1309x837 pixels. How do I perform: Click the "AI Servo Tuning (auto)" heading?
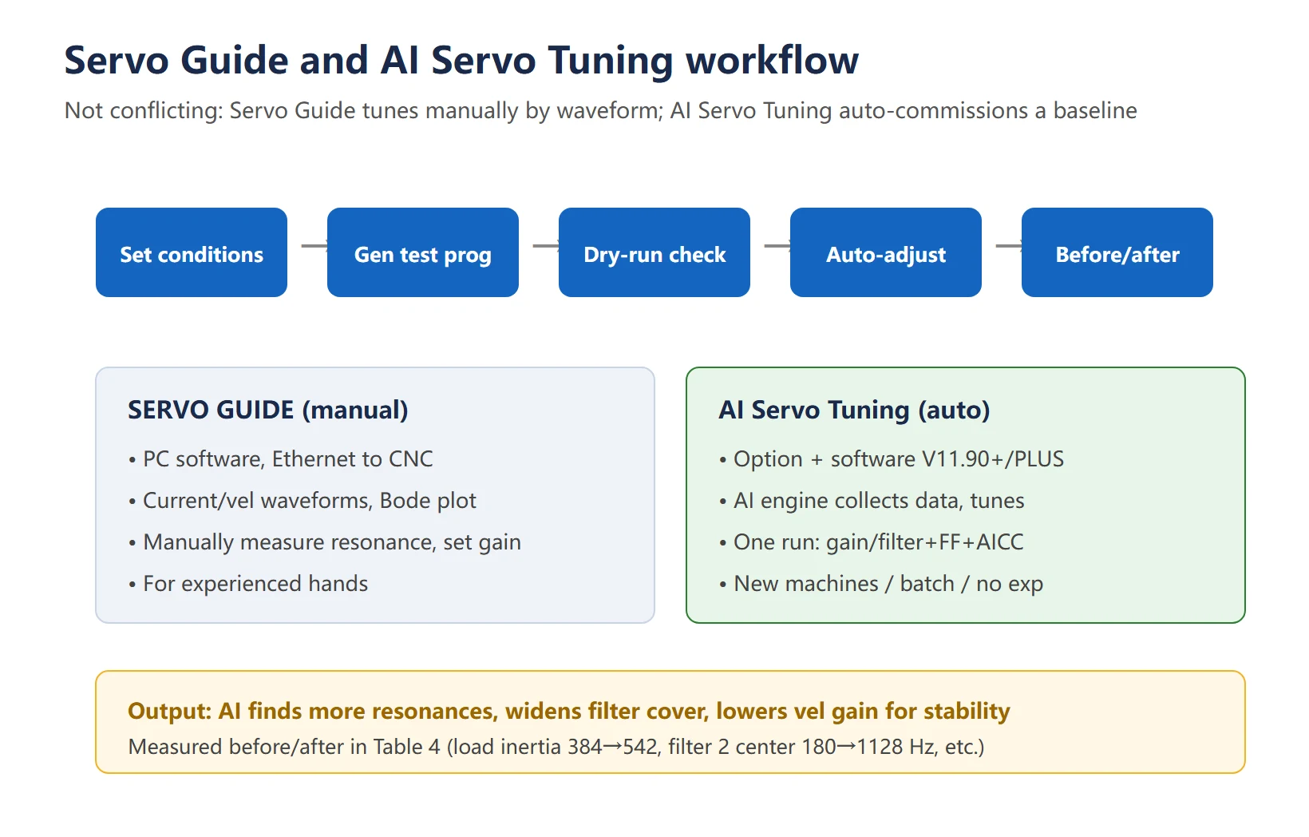click(x=854, y=410)
